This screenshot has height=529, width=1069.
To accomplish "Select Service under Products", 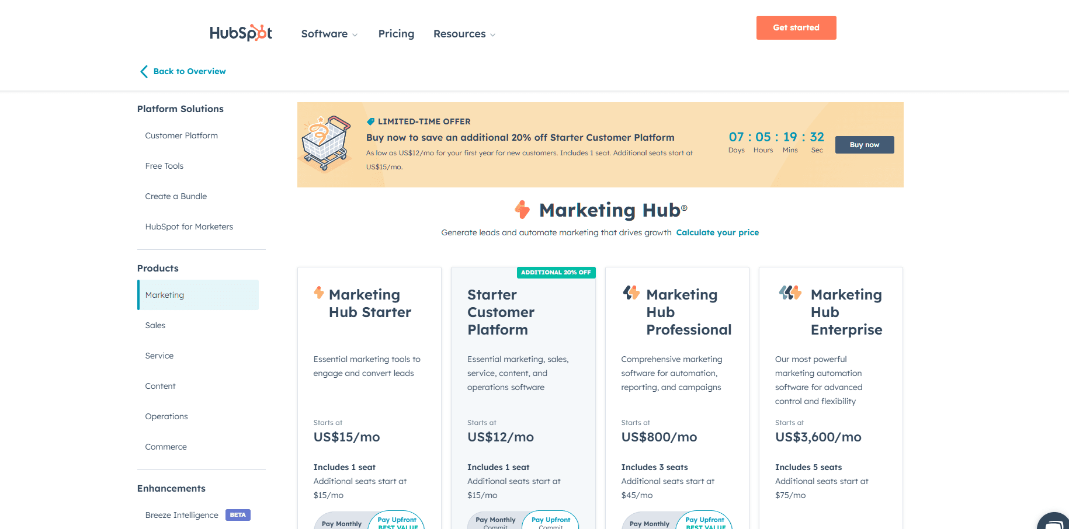I will click(159, 356).
